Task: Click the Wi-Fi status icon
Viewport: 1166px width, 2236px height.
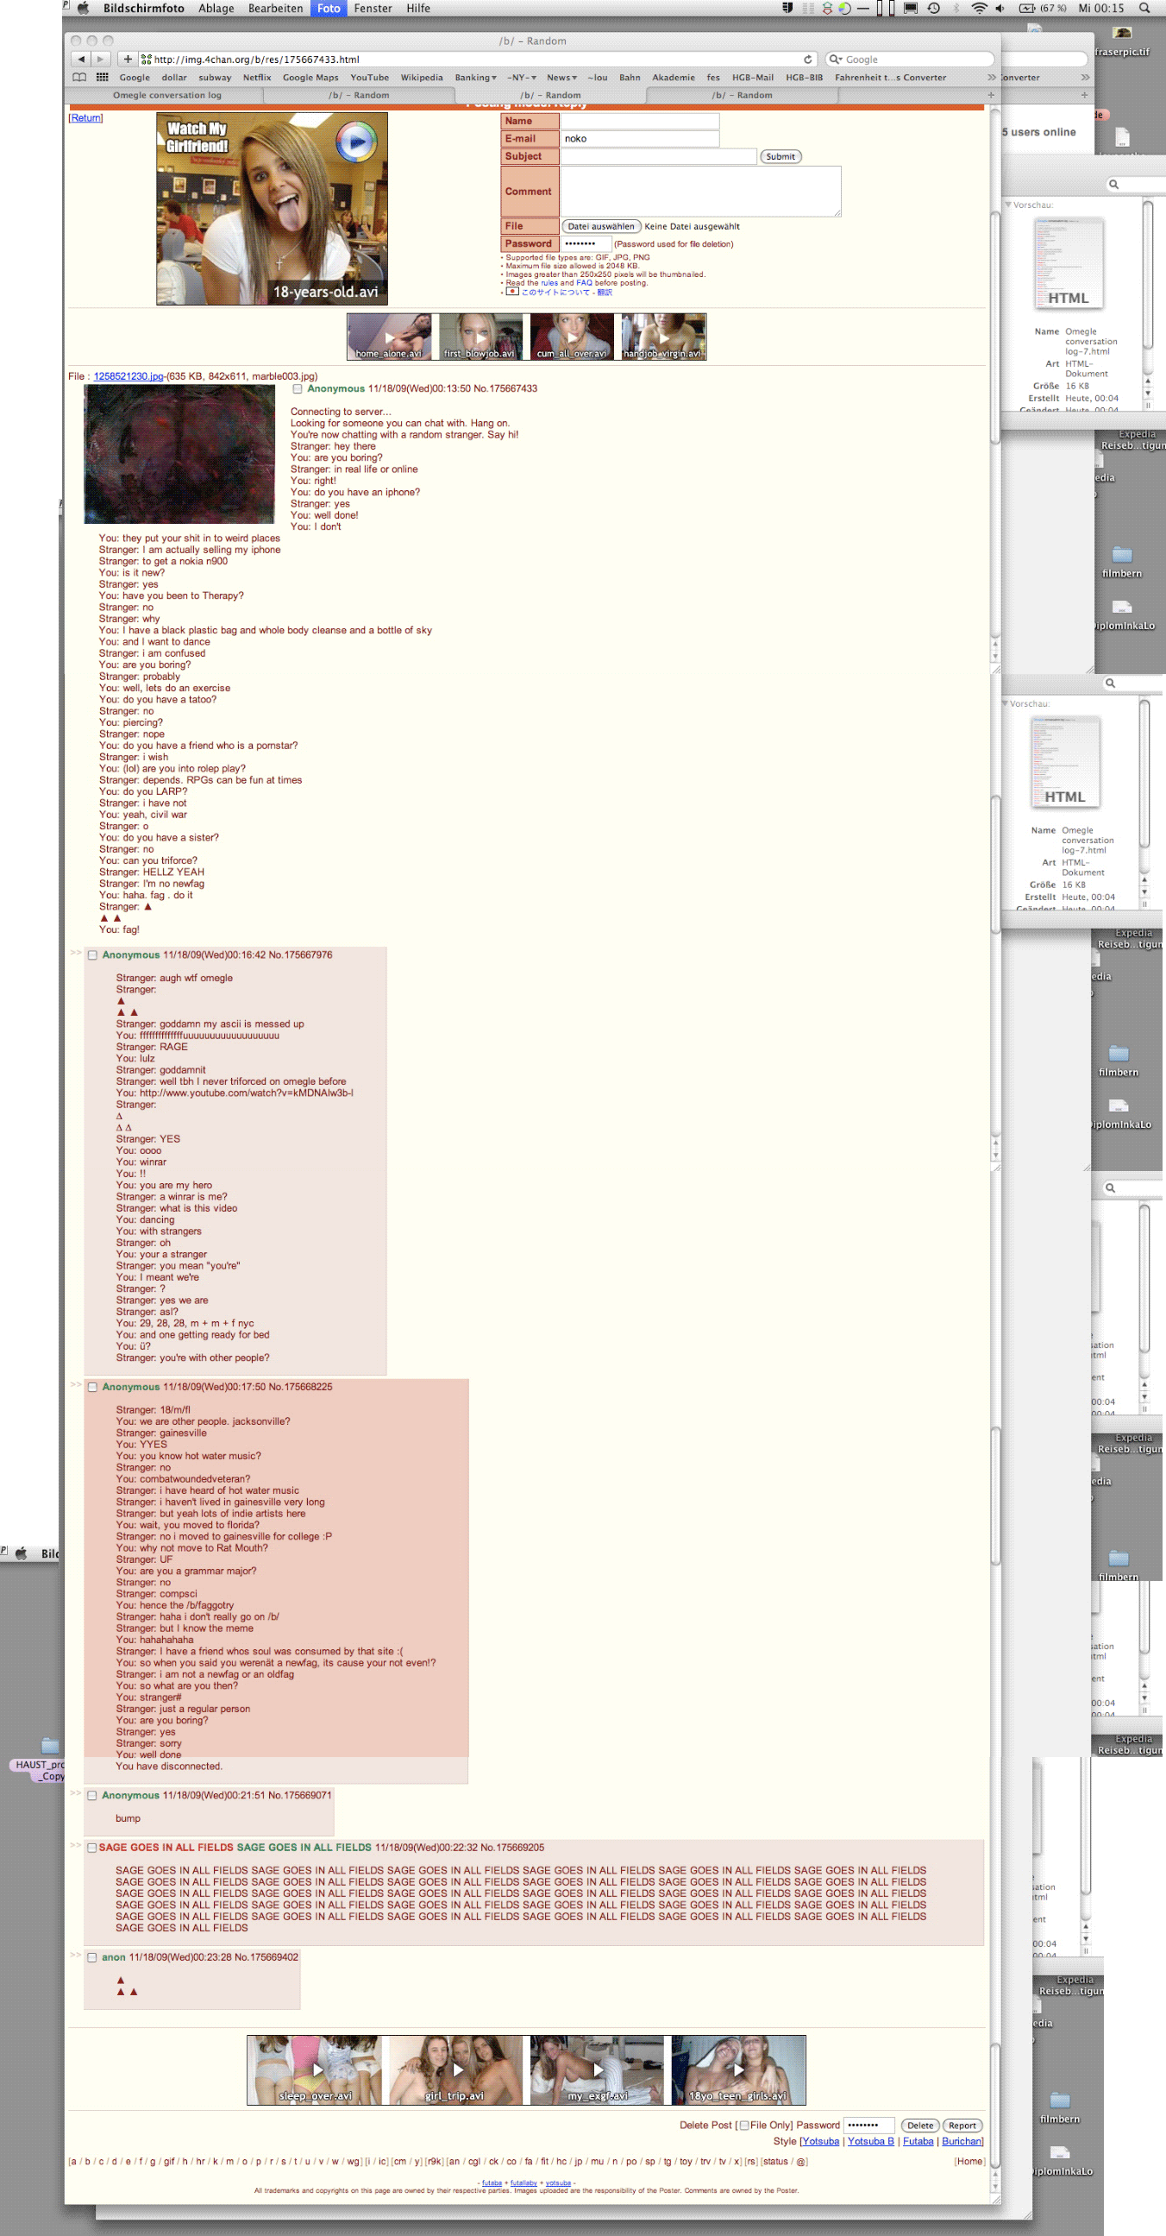Action: 979,8
